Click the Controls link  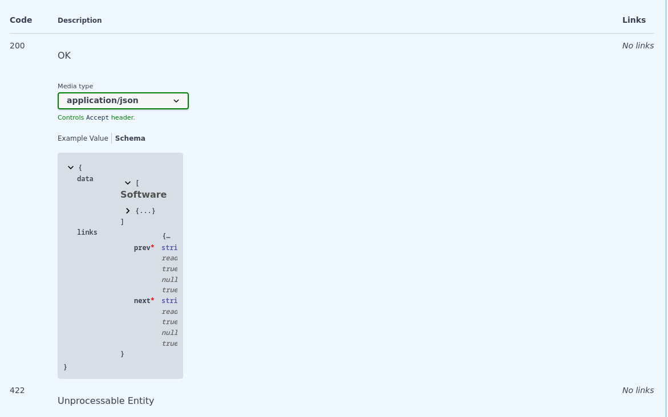71,117
